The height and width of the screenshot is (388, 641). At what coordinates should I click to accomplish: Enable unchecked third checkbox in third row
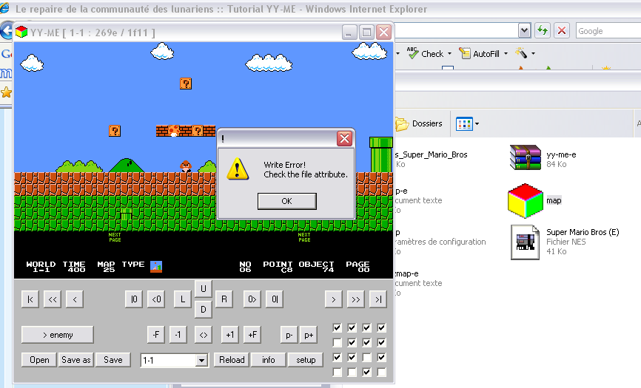pyautogui.click(x=366, y=358)
